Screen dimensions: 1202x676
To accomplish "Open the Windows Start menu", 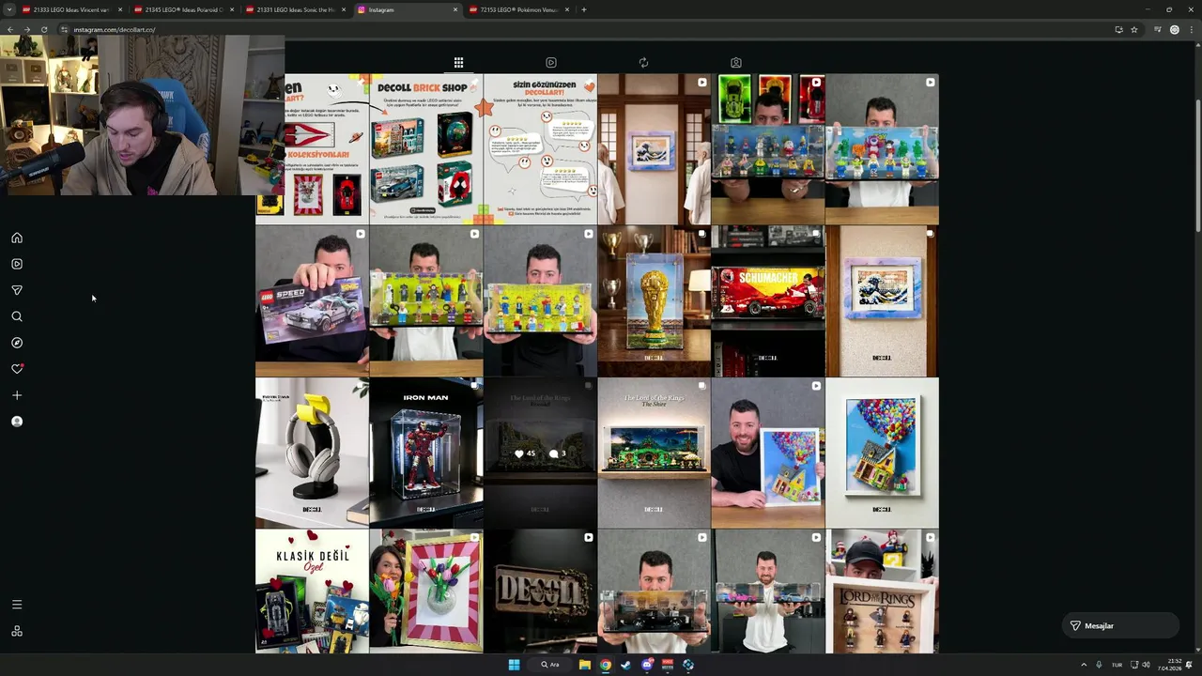I will pos(514,665).
